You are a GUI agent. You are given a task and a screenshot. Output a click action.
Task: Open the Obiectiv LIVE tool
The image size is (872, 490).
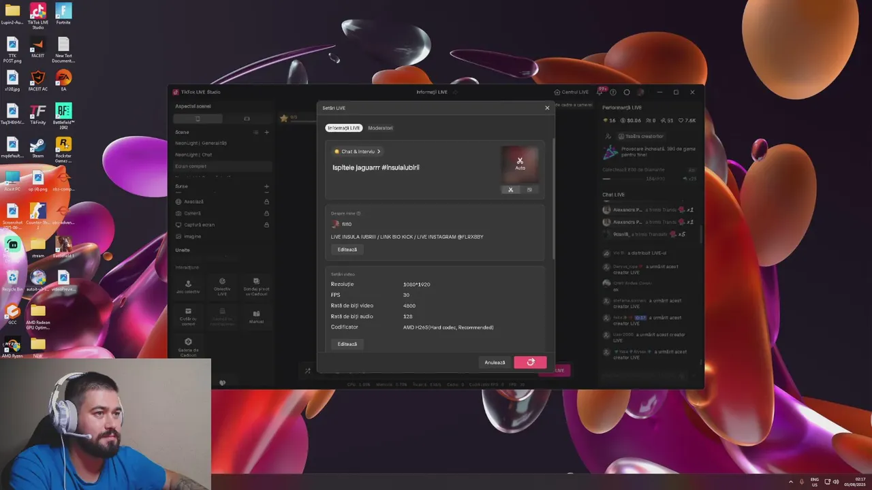(222, 286)
